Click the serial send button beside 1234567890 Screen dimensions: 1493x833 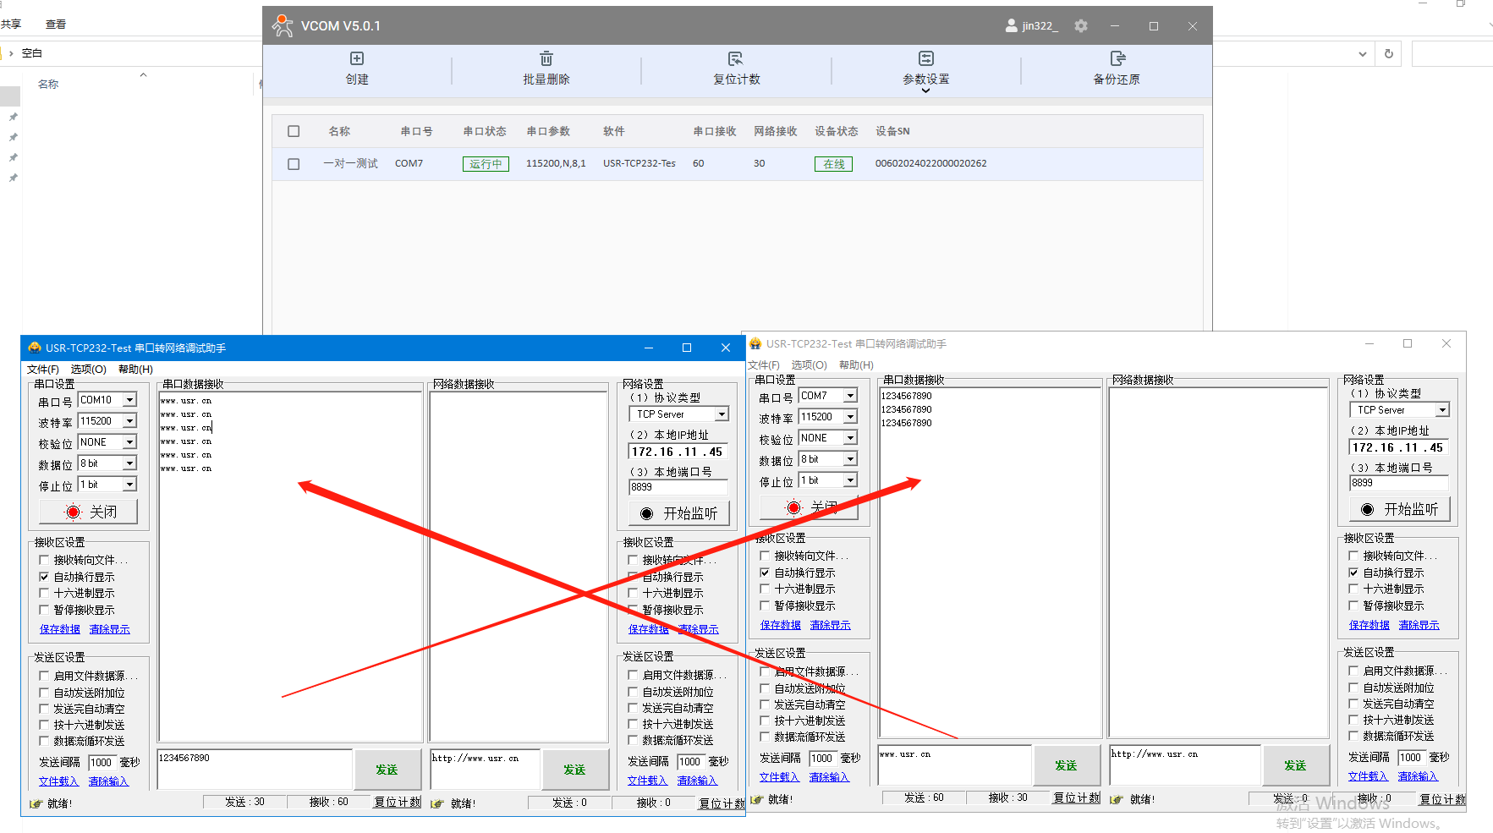387,770
